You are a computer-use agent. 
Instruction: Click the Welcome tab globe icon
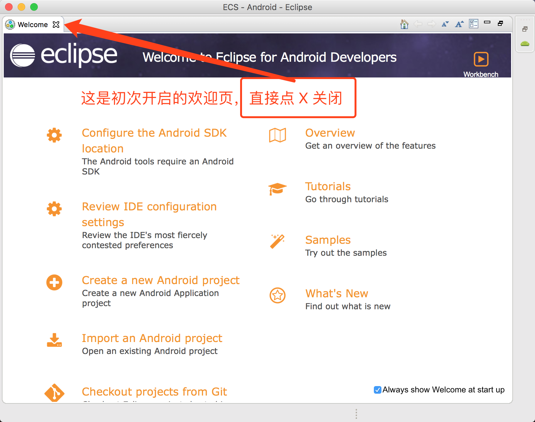point(10,25)
